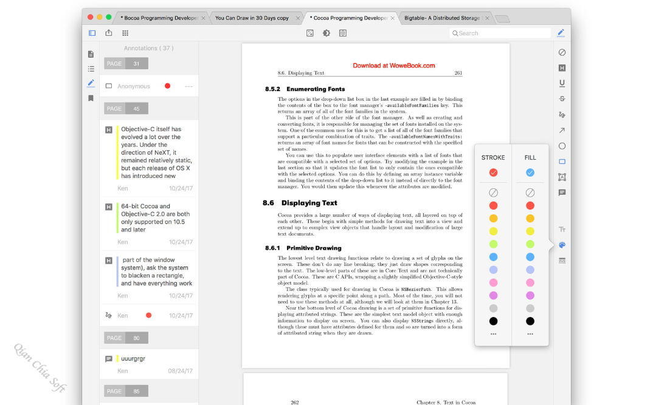The image size is (653, 405).
Task: Open the thumbnails page icon in sidebar
Action: 91,54
